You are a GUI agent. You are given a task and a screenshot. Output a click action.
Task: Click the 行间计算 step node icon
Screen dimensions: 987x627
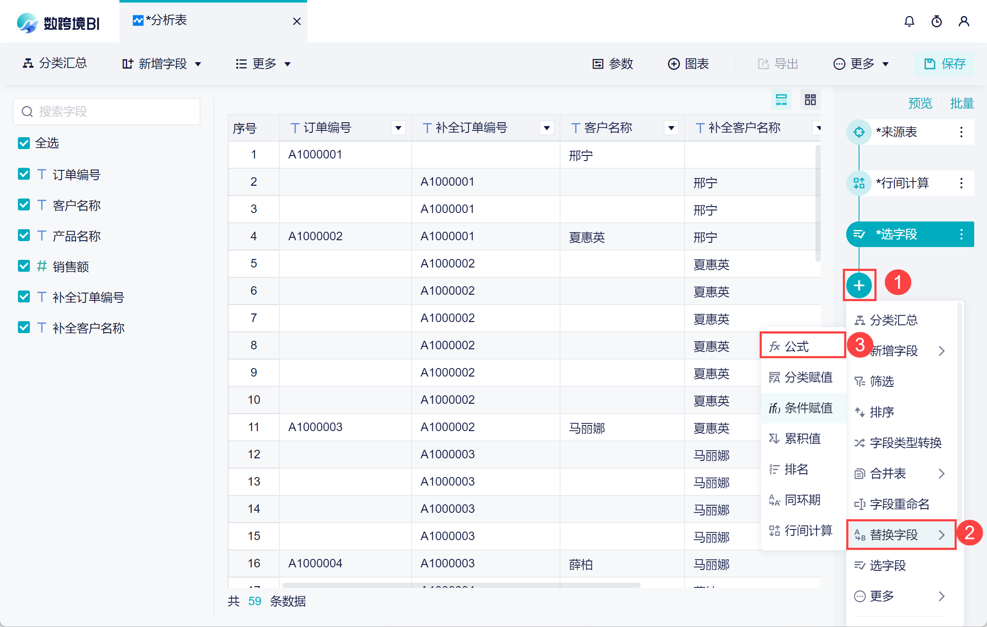pyautogui.click(x=859, y=183)
